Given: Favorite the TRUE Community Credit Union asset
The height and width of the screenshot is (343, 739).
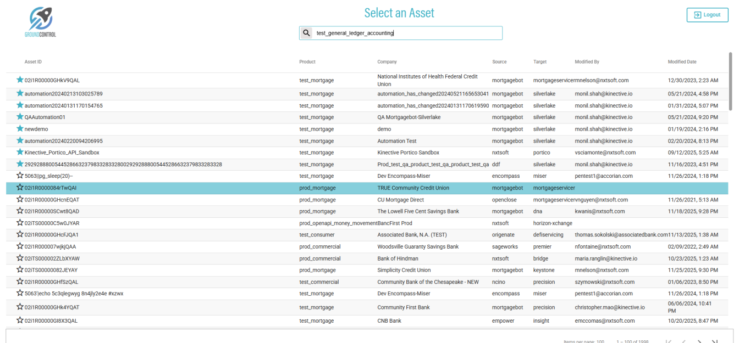Looking at the screenshot, I should pyautogui.click(x=20, y=188).
